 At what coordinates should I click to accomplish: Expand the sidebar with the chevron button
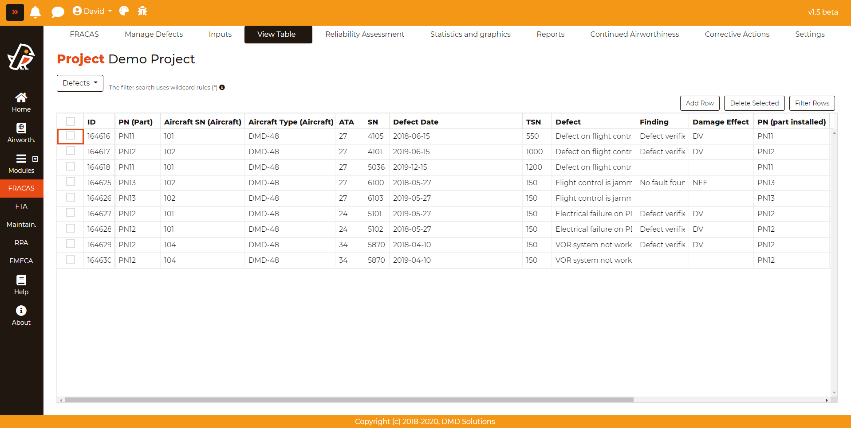point(15,12)
